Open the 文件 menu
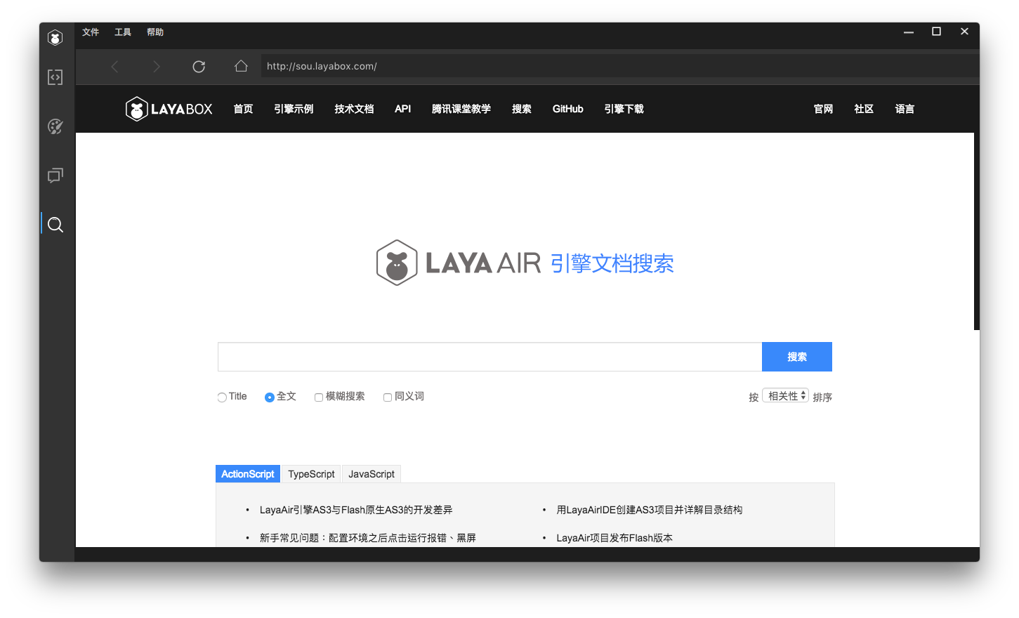This screenshot has width=1019, height=618. pyautogui.click(x=91, y=32)
